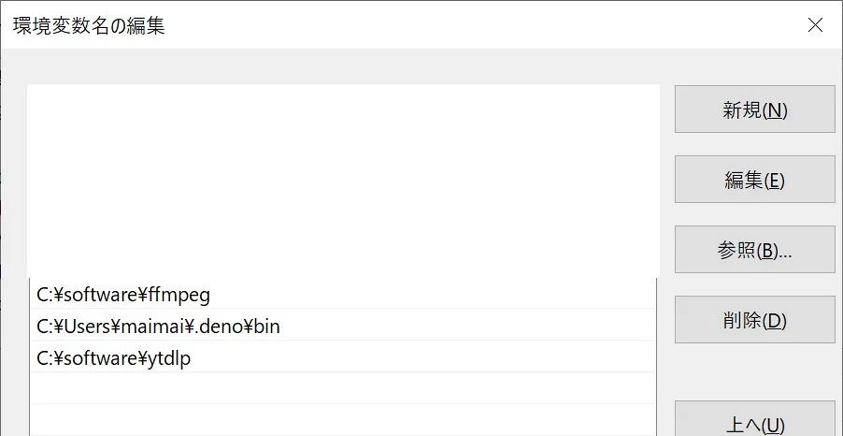Click the first empty row below ytdlp
This screenshot has height=436, width=843.
point(342,388)
